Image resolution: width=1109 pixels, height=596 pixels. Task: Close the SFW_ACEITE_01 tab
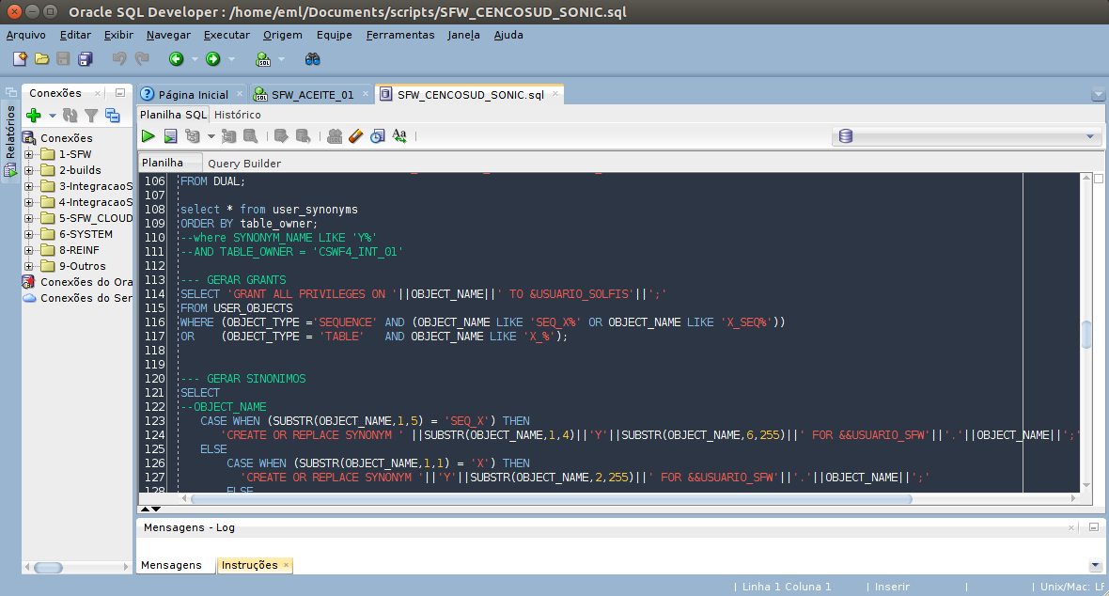pos(365,93)
